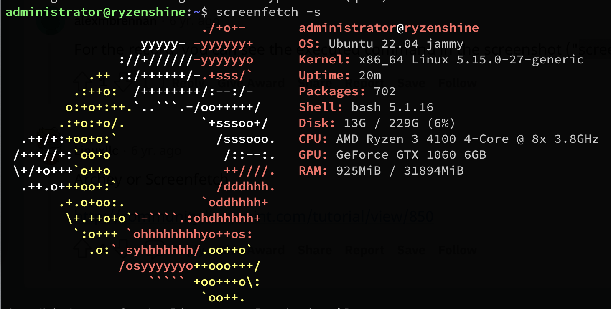Viewport: 611px width, 309px height.
Task: Click the Packages 702 entry
Action: [347, 91]
